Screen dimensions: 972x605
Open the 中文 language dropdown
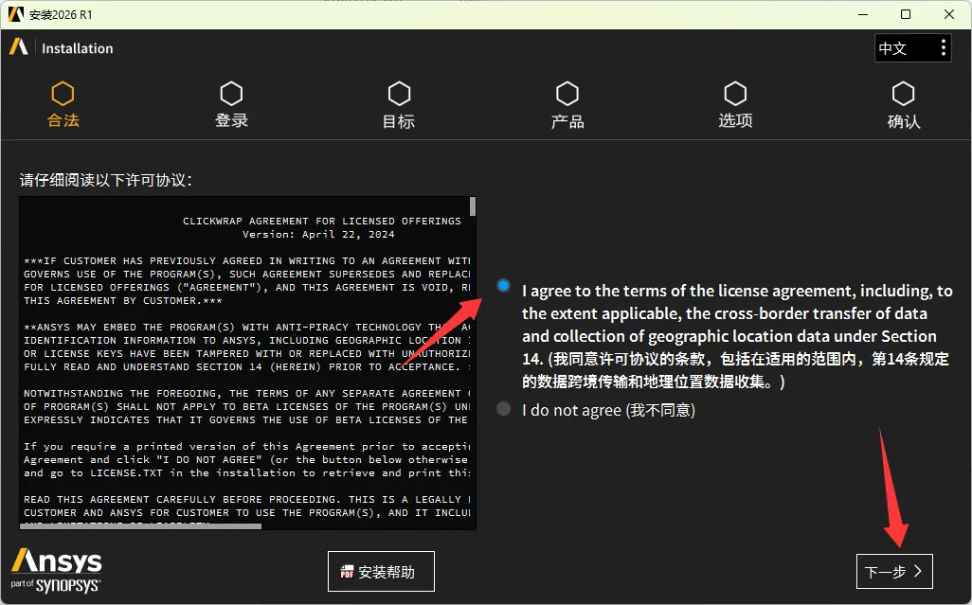(912, 47)
